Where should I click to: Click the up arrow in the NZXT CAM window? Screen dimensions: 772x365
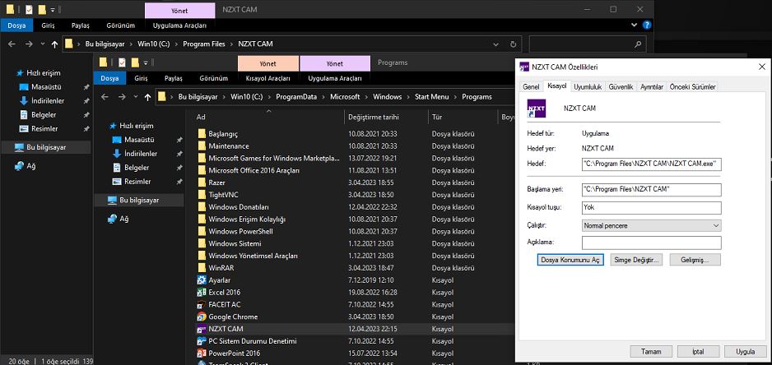pos(54,44)
